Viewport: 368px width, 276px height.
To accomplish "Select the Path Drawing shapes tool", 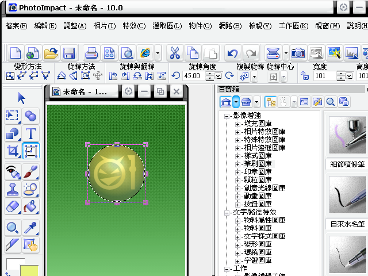I will click(13, 133).
